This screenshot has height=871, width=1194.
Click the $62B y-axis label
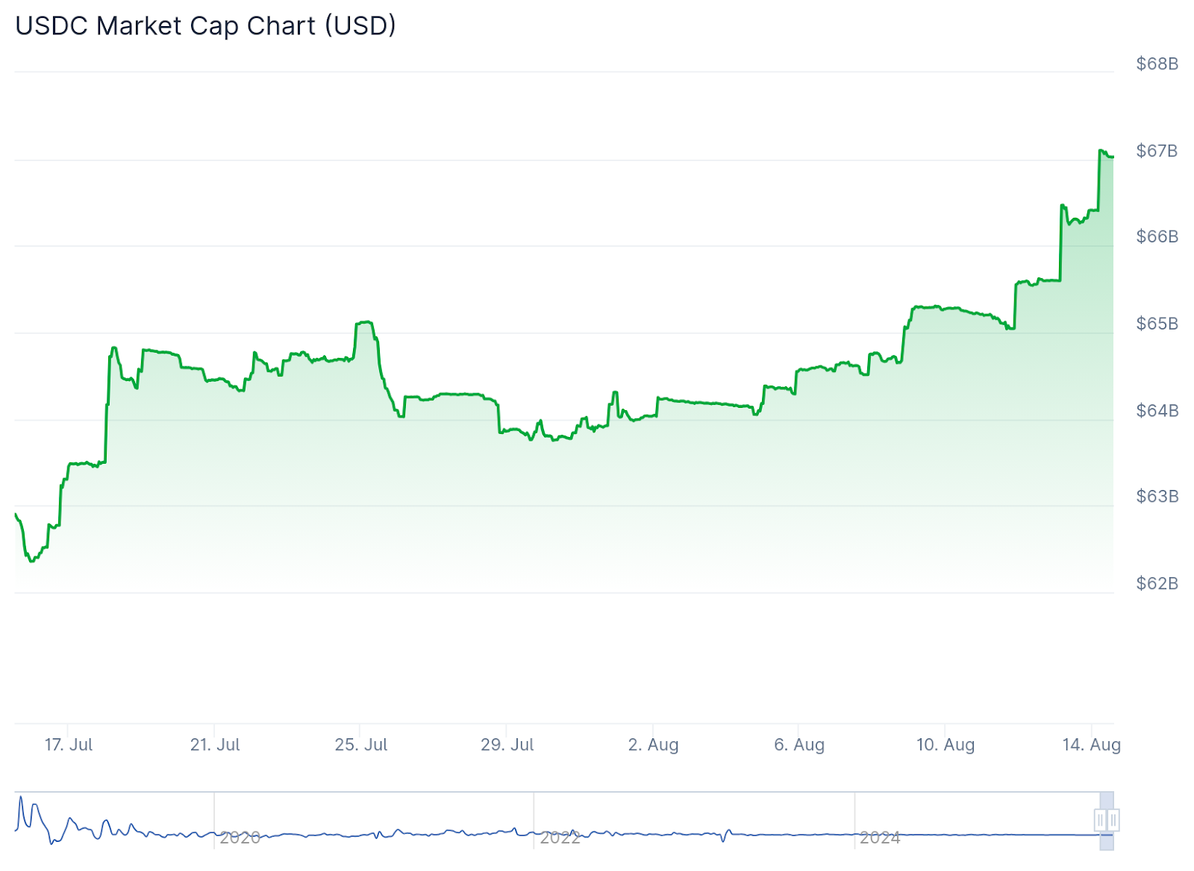(1157, 583)
